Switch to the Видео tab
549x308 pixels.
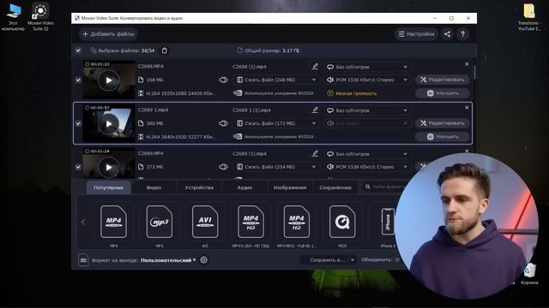pyautogui.click(x=154, y=187)
